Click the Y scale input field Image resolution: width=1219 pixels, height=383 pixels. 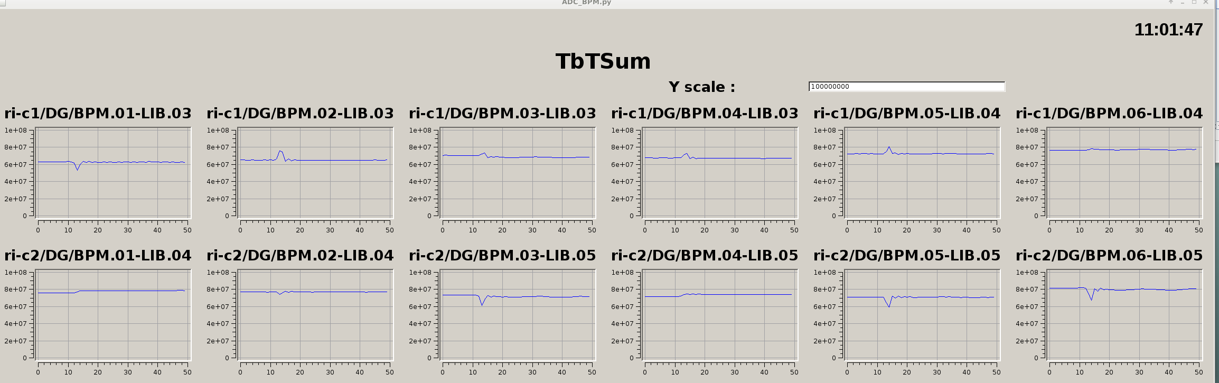[x=906, y=87]
